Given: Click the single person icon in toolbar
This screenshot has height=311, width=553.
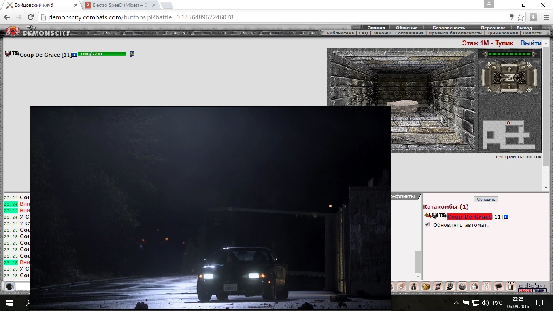Looking at the screenshot, I should tap(474, 286).
